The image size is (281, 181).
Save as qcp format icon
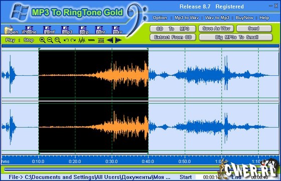point(84,30)
